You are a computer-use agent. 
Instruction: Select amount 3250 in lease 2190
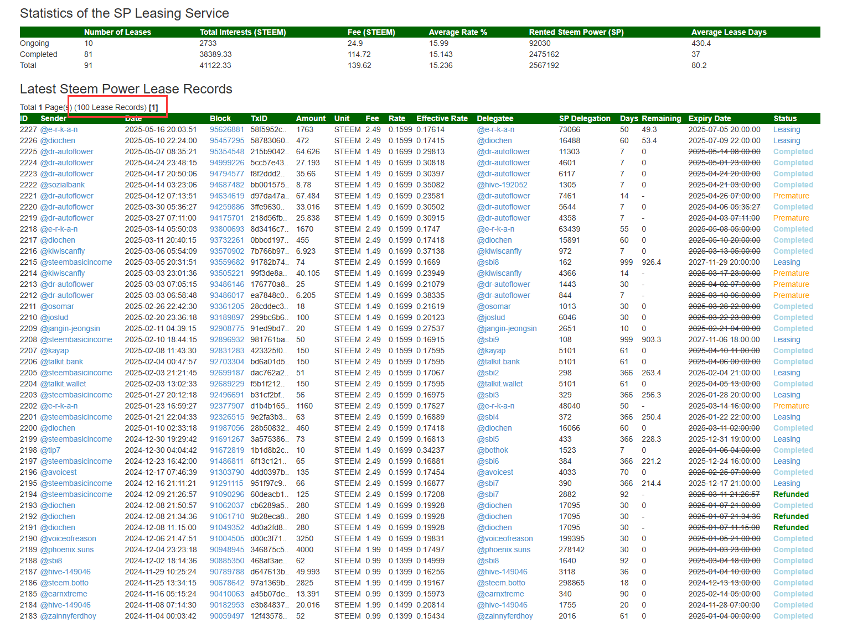point(305,538)
